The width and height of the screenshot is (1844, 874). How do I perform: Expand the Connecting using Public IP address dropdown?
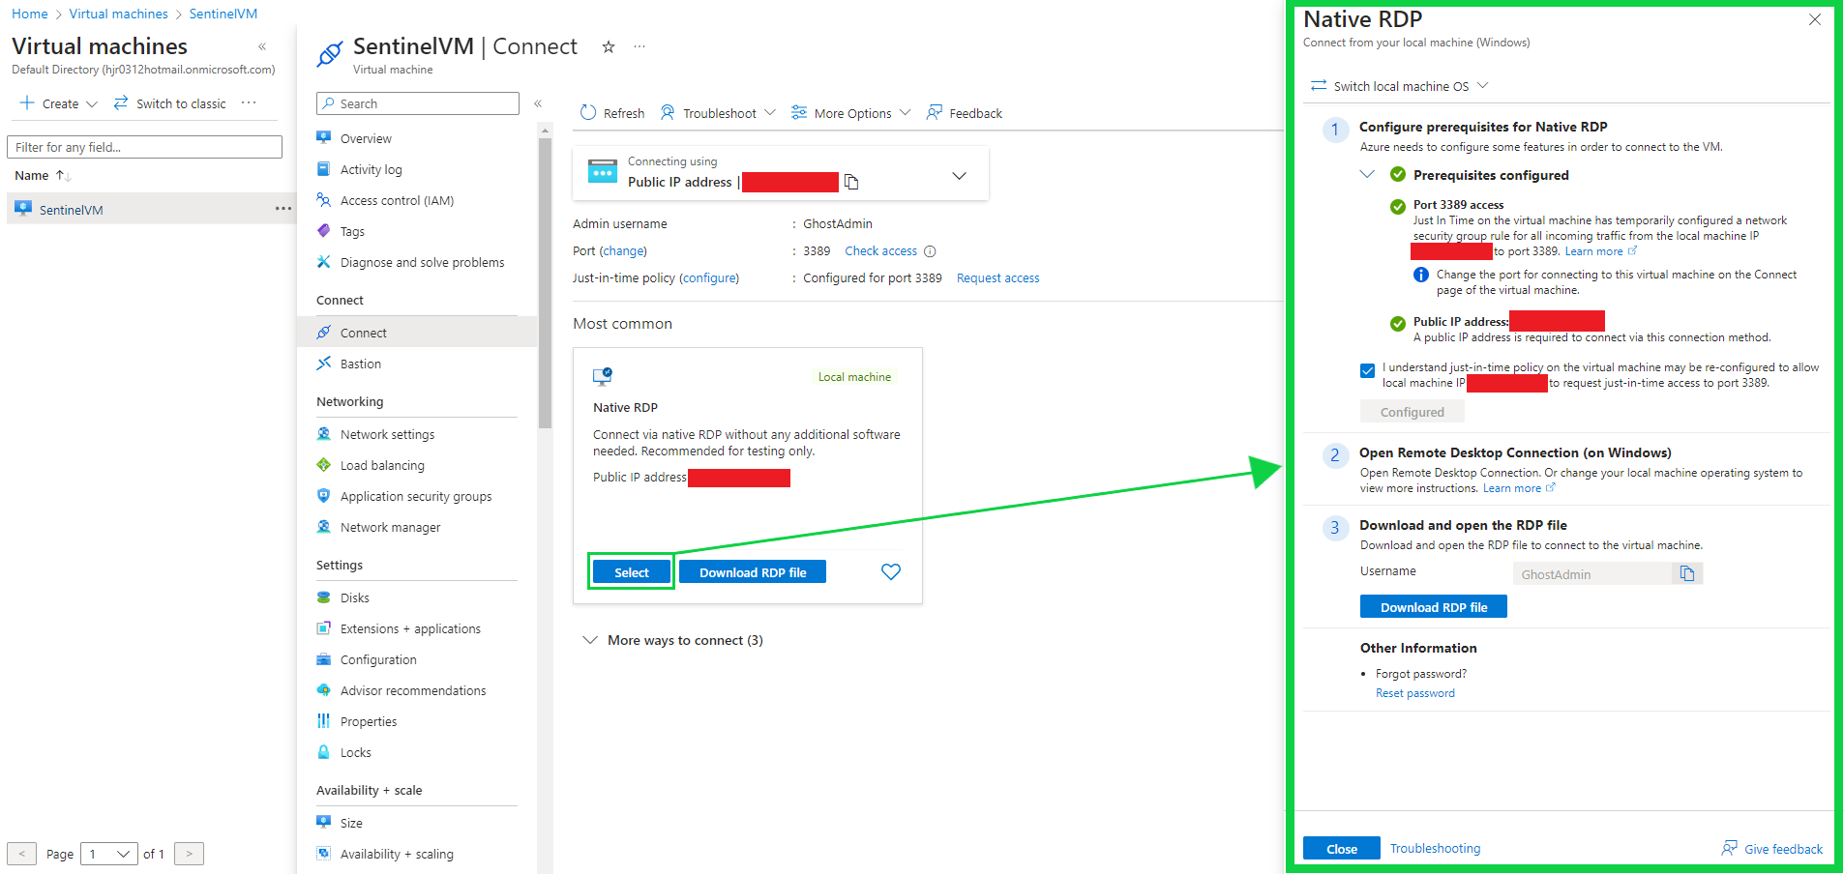(x=959, y=176)
